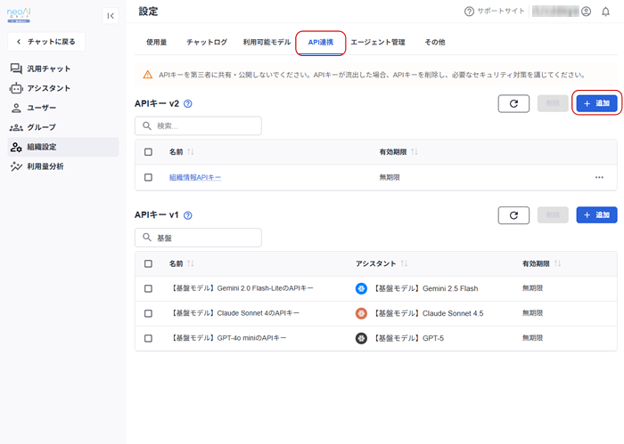Focus the APIキー v1 search field containing 基盤

(x=198, y=238)
